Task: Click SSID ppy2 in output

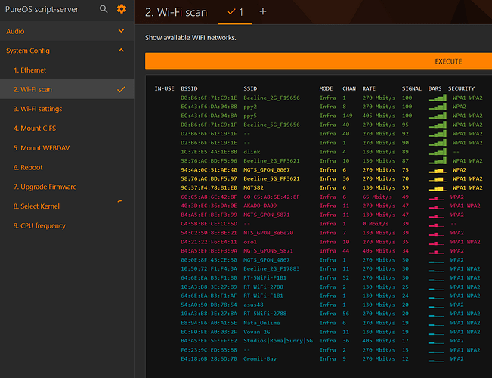Action: click(x=250, y=107)
